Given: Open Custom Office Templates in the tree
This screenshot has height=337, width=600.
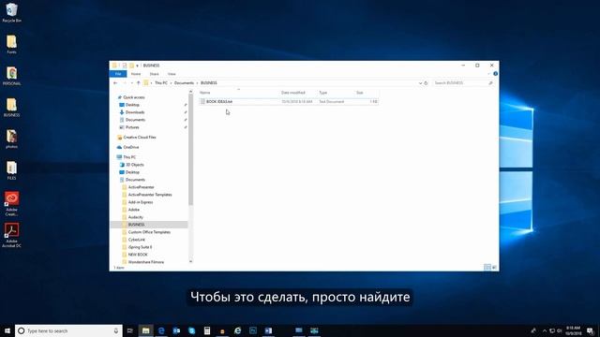Looking at the screenshot, I should pyautogui.click(x=149, y=232).
